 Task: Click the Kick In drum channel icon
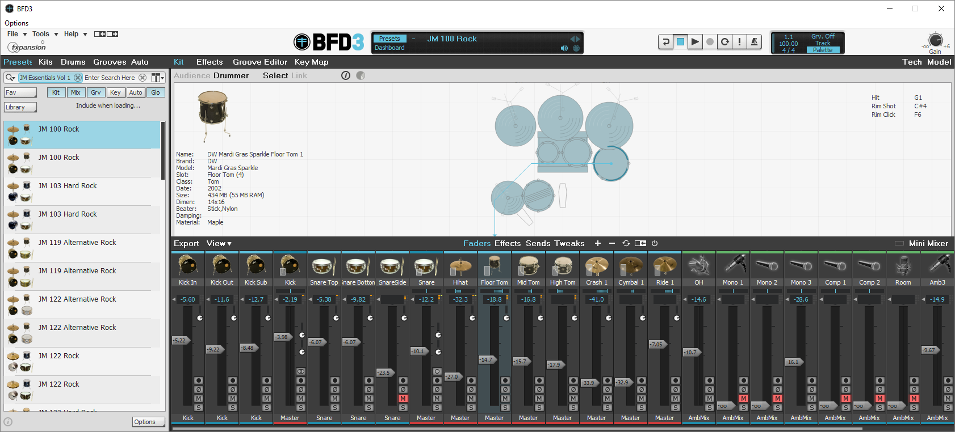(188, 265)
